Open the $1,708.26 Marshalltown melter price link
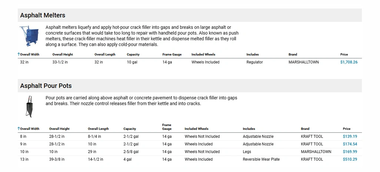 coord(349,62)
